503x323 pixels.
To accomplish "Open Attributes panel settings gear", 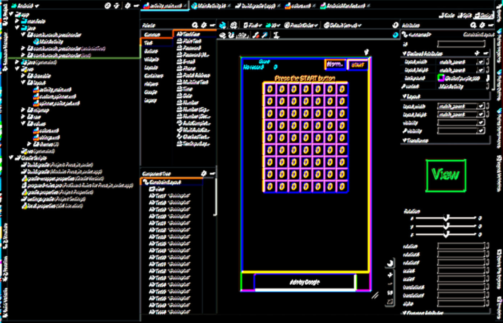I will click(x=482, y=25).
